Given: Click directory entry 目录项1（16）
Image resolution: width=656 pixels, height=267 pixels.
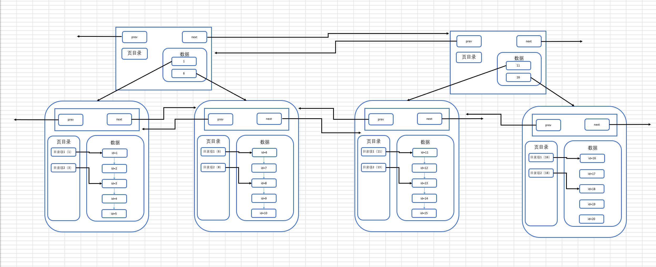Looking at the screenshot, I should pos(541,157).
